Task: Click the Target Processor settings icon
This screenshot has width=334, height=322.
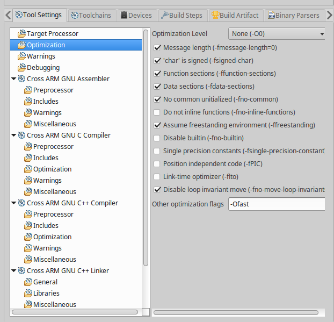Action: point(21,33)
